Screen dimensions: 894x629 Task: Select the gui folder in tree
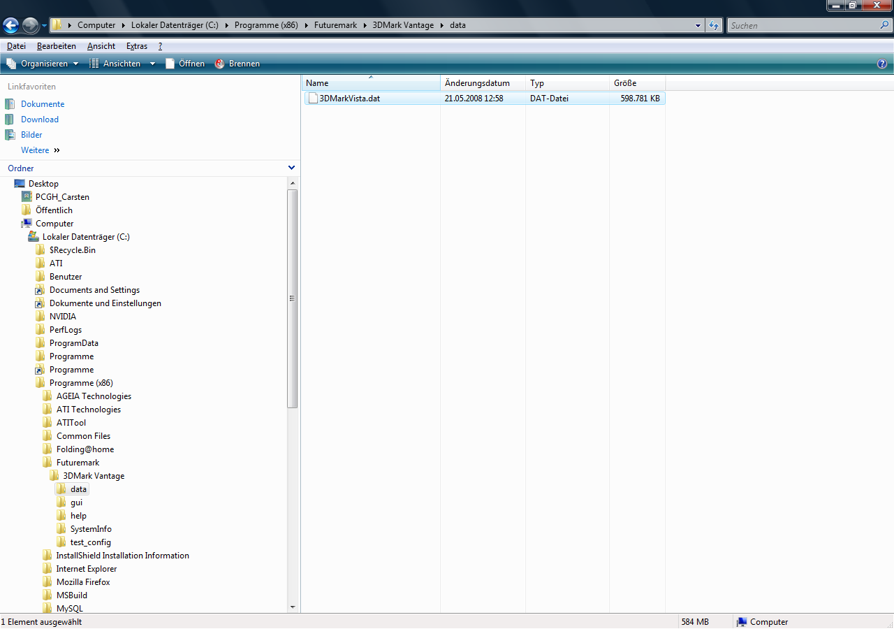pos(77,503)
